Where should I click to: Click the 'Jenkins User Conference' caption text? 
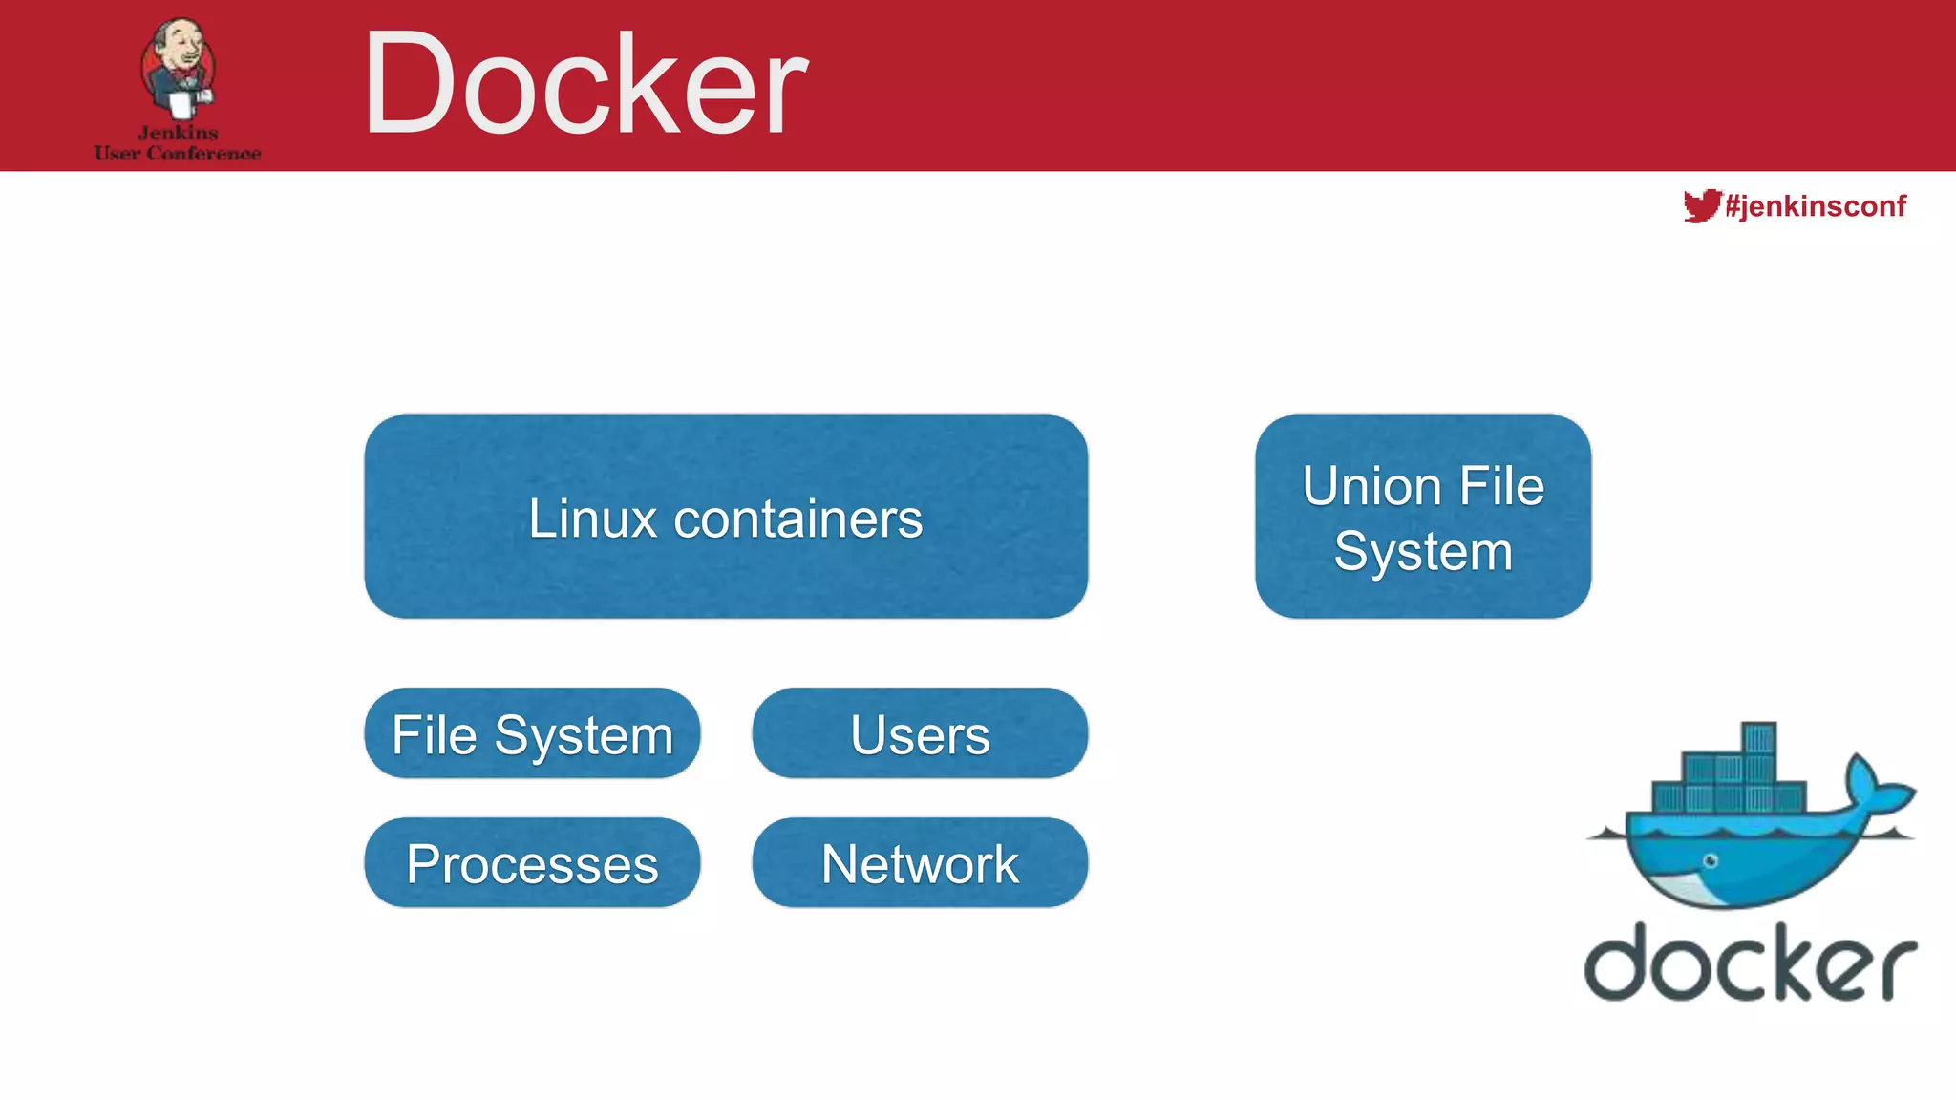pyautogui.click(x=178, y=143)
